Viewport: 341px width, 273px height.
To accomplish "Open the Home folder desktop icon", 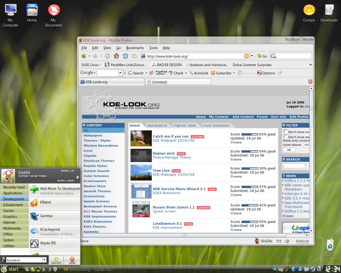I will [x=32, y=13].
